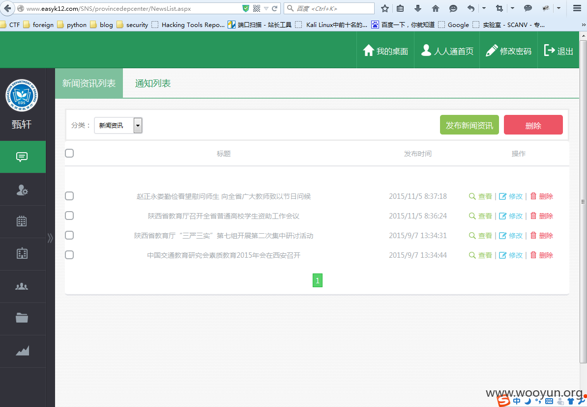Open the bookmarks list icon
The image size is (587, 407).
(x=400, y=8)
